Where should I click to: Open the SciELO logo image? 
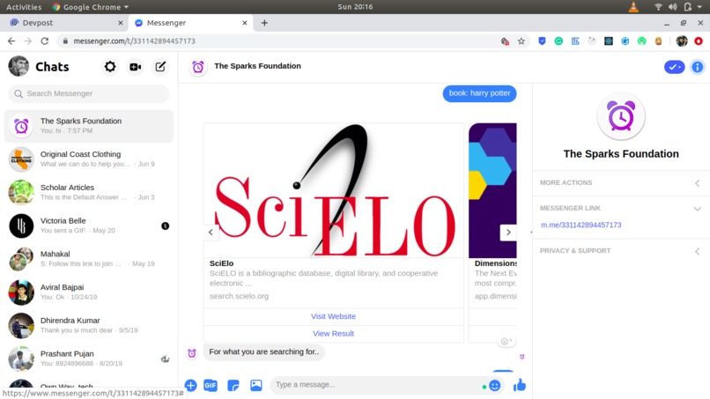pyautogui.click(x=334, y=190)
